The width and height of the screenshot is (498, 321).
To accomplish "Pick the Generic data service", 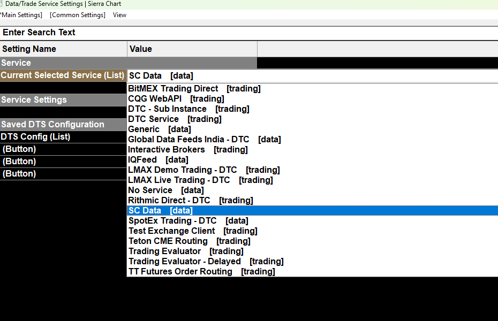I will [x=313, y=129].
